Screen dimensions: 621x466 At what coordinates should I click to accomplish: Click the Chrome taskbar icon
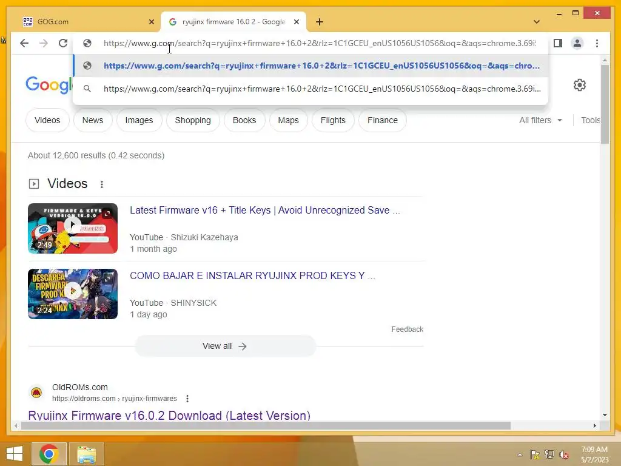tap(49, 454)
